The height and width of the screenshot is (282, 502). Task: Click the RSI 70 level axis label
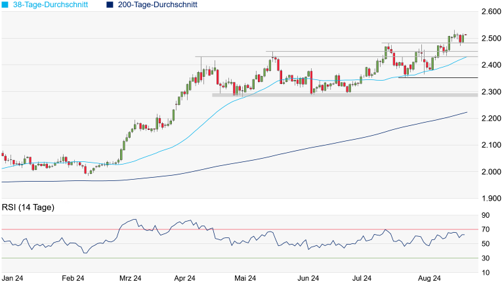tap(486, 230)
